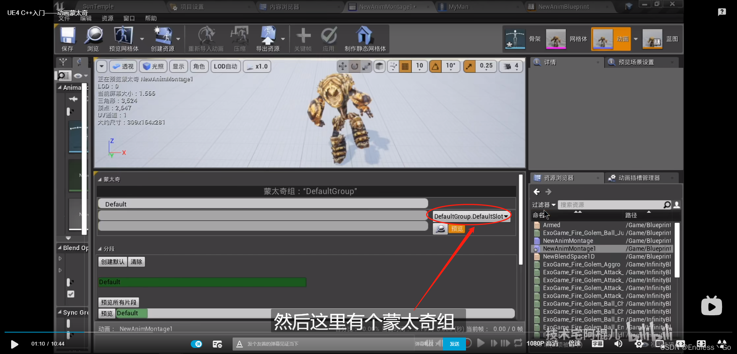Click orange 预览 button under slot dropdown
737x354 pixels.
pos(457,229)
